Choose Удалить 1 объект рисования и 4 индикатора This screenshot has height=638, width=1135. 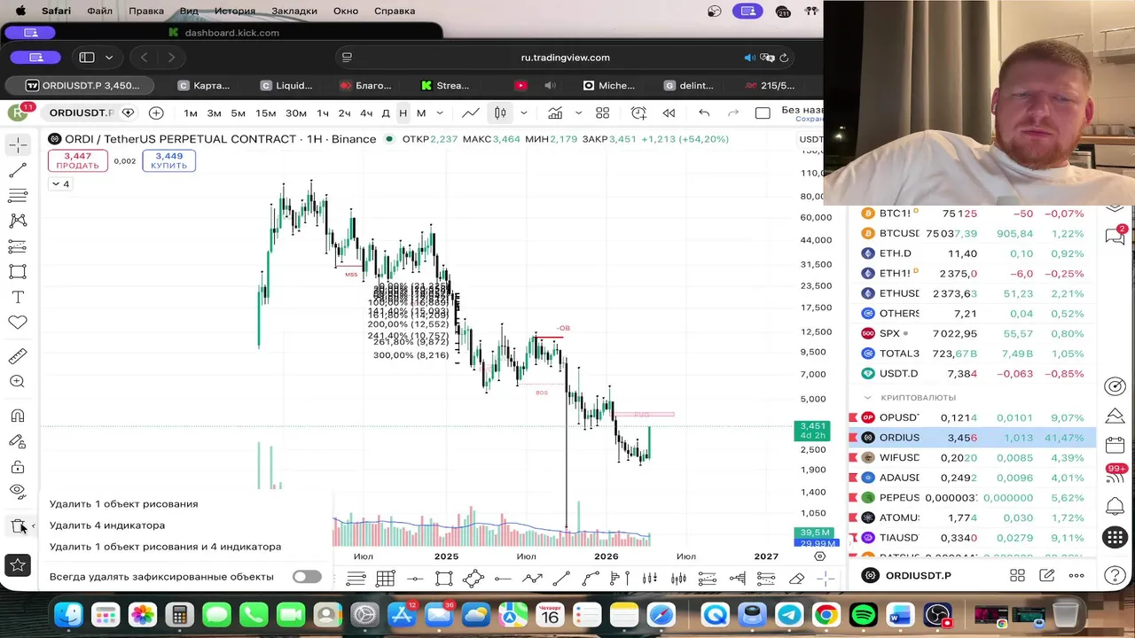tap(165, 547)
